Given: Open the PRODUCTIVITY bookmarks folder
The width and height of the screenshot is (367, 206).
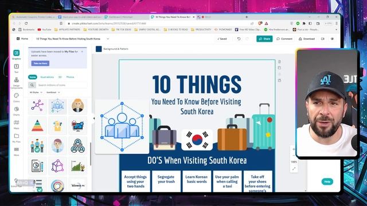Looking at the screenshot, I should pyautogui.click(x=201, y=30).
